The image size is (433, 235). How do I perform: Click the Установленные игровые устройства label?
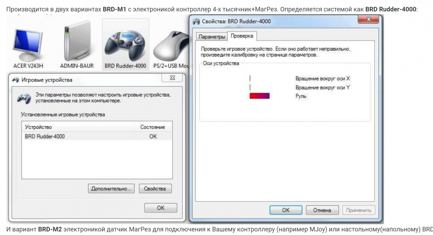click(63, 114)
